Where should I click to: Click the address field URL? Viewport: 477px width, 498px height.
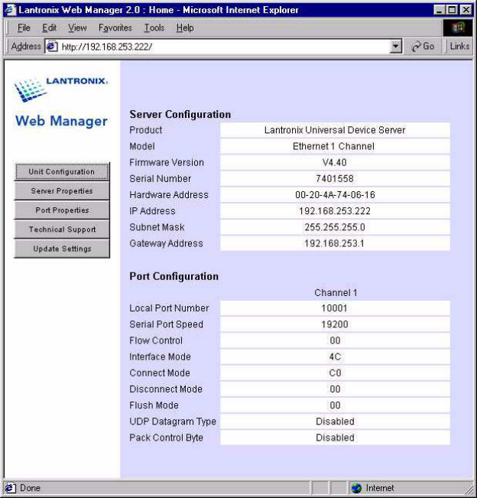(x=107, y=47)
